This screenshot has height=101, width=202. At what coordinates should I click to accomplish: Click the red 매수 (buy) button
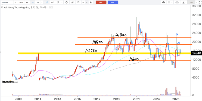101,2
